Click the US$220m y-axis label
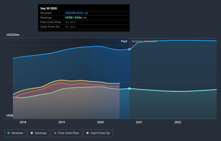The width and height of the screenshot is (221, 141). (x=13, y=35)
